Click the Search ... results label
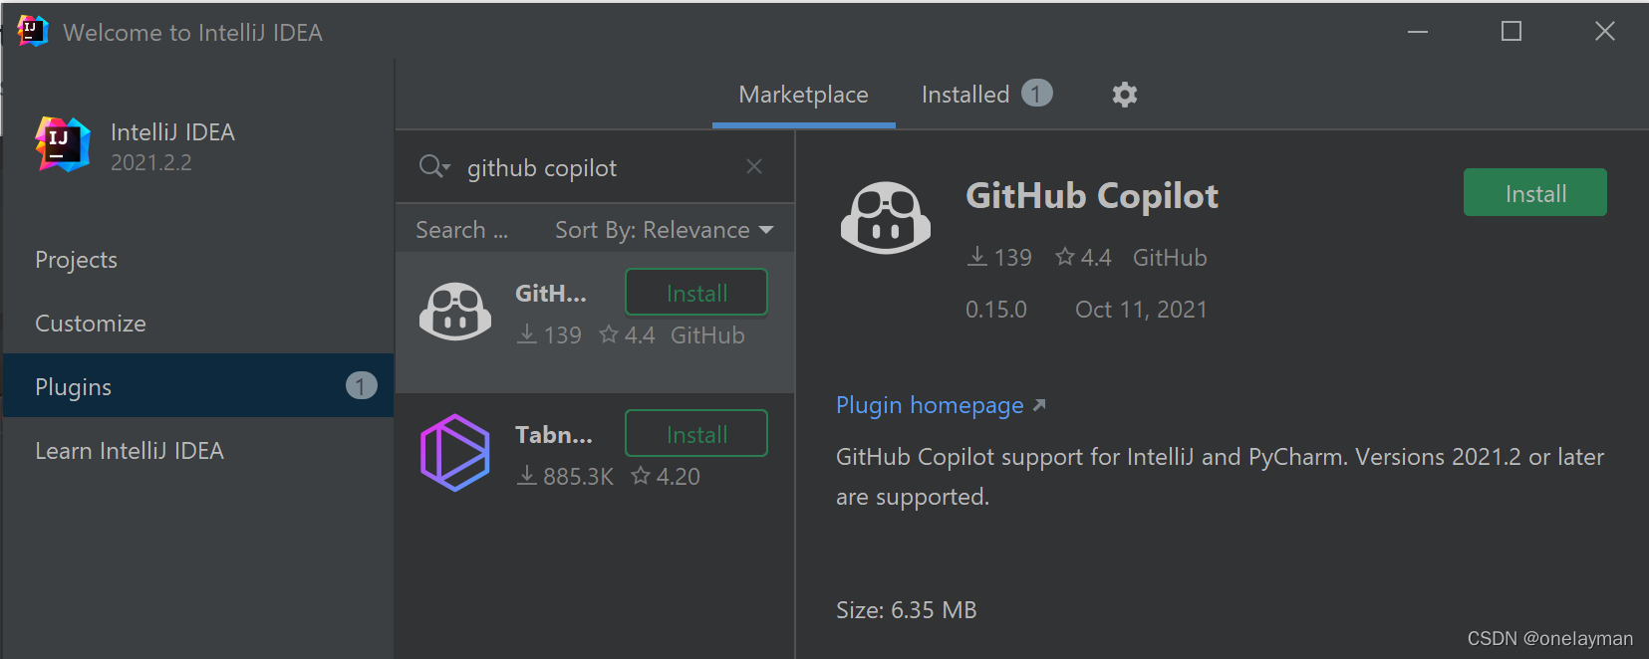The image size is (1649, 659). click(x=462, y=230)
